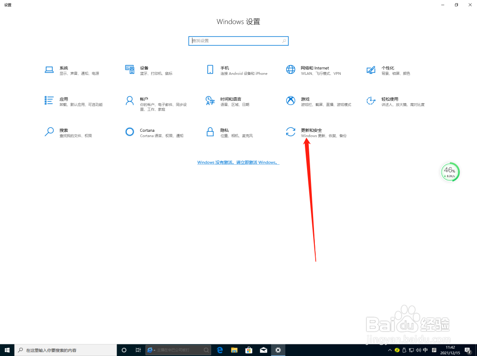
Task: Click the 360 speed-test percentage ball
Action: 450,172
